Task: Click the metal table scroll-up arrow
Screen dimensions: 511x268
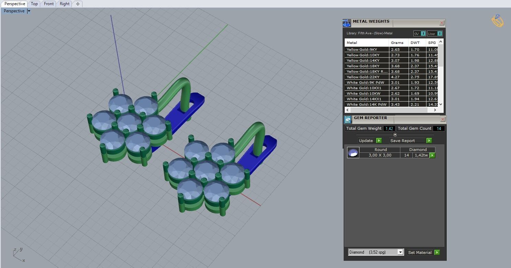Action: 441,41
